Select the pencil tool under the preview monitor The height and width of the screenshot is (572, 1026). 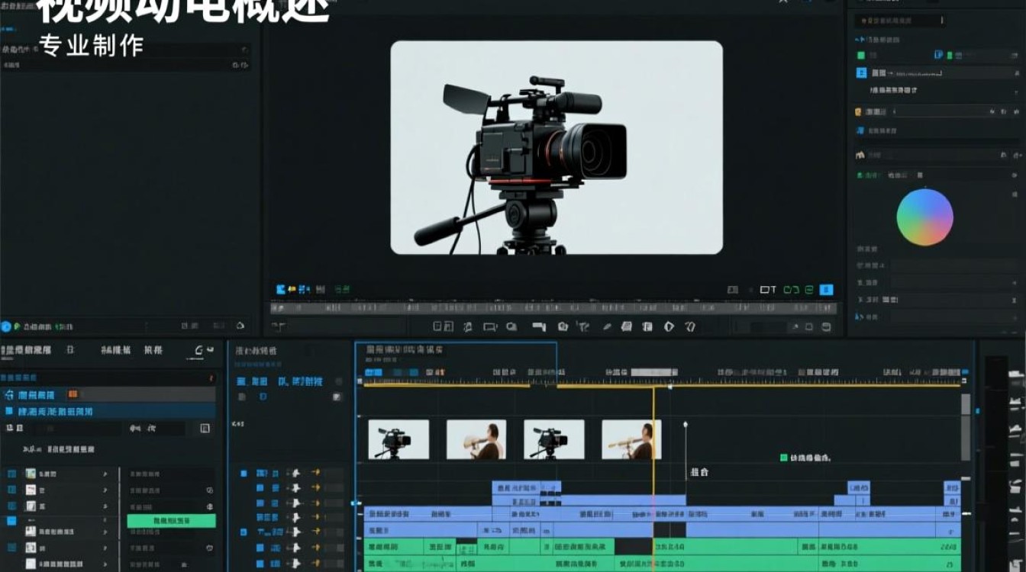click(608, 327)
